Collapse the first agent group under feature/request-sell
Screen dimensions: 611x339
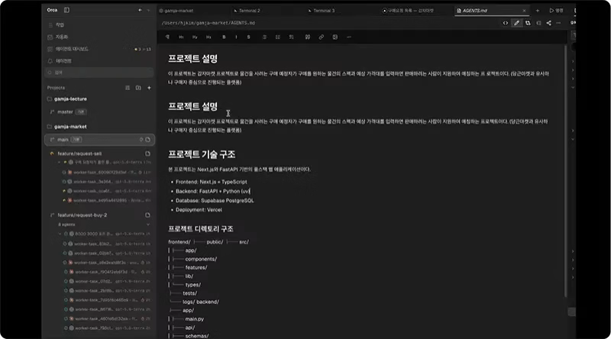[x=60, y=162]
